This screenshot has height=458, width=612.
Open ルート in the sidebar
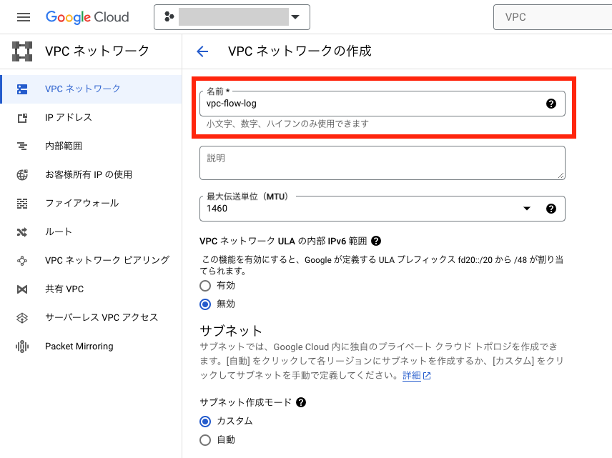pos(91,232)
